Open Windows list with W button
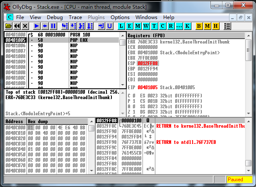Viewport: 256px width, 187px height. (146, 26)
